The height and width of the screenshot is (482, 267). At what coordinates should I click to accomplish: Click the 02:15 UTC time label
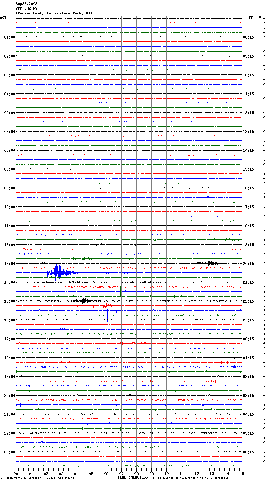[248, 377]
